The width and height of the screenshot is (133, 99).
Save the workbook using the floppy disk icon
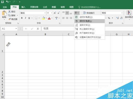2,2
